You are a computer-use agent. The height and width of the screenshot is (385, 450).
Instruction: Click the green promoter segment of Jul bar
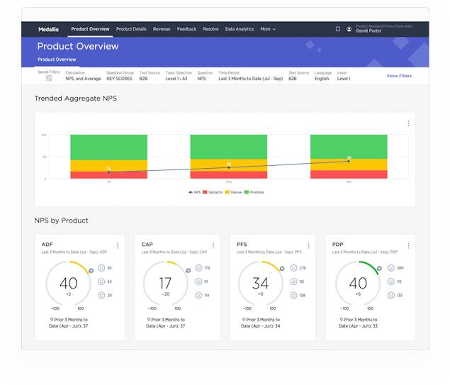(108, 147)
